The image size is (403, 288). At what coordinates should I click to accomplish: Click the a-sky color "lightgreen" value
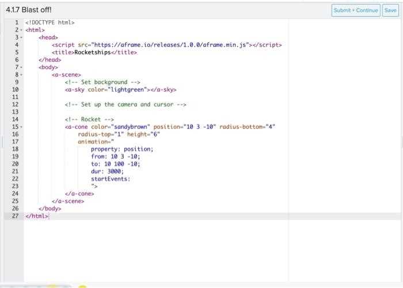click(x=127, y=90)
